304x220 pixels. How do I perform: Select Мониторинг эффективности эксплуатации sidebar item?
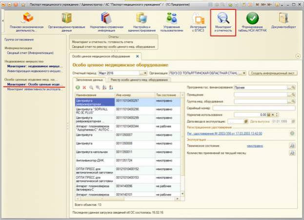(x=34, y=89)
